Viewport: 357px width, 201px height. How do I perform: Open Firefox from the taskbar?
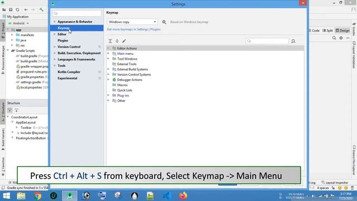tap(183, 196)
